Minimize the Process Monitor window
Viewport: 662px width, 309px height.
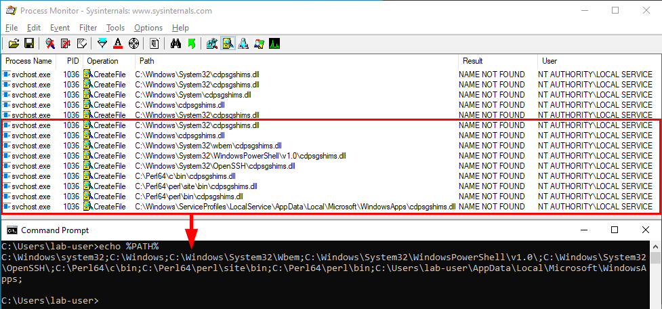(x=584, y=11)
